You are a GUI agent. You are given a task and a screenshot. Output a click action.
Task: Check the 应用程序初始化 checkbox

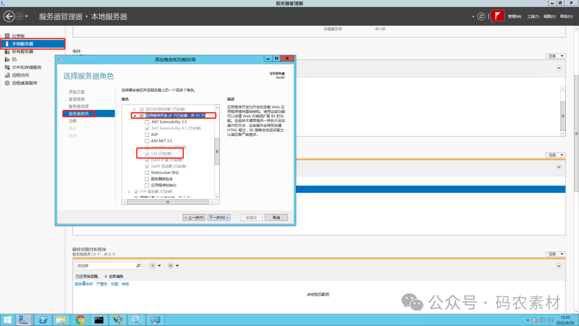(147, 186)
